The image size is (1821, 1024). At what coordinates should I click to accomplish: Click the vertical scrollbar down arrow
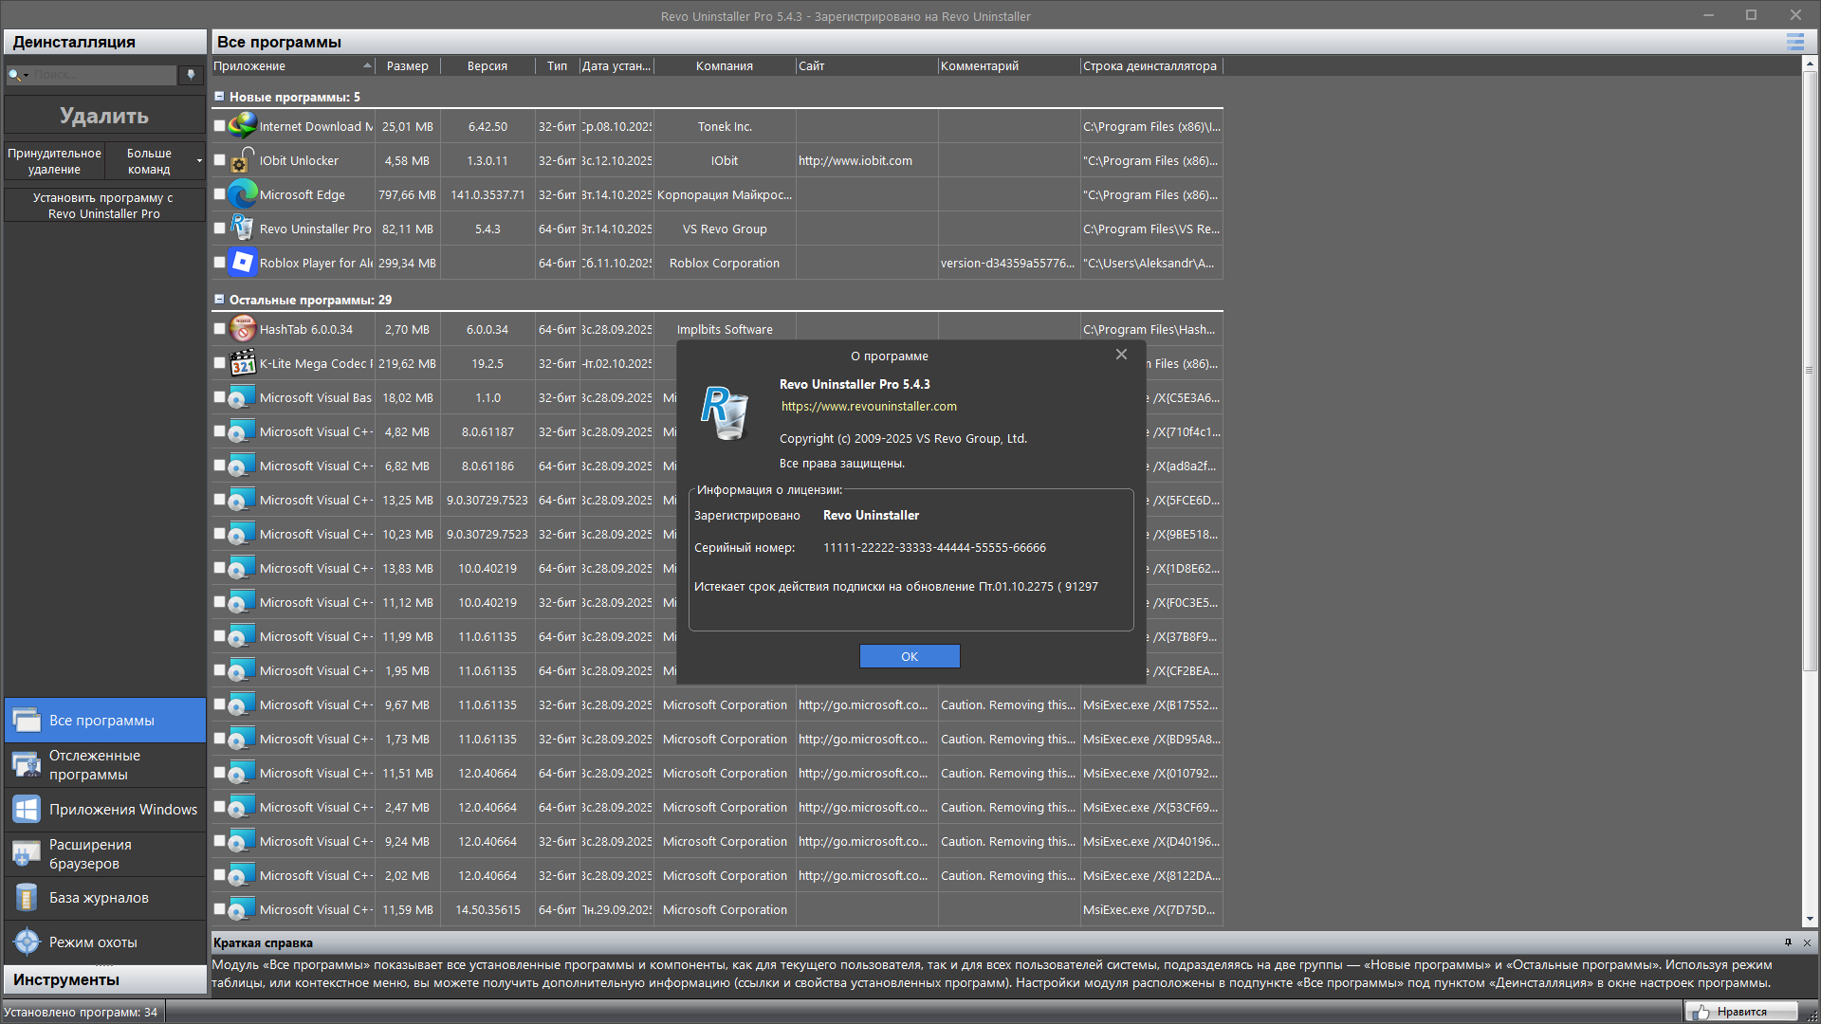pos(1810,918)
